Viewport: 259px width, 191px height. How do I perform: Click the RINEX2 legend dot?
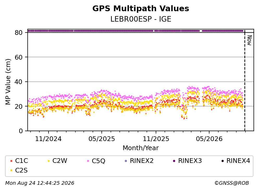tap(126, 161)
